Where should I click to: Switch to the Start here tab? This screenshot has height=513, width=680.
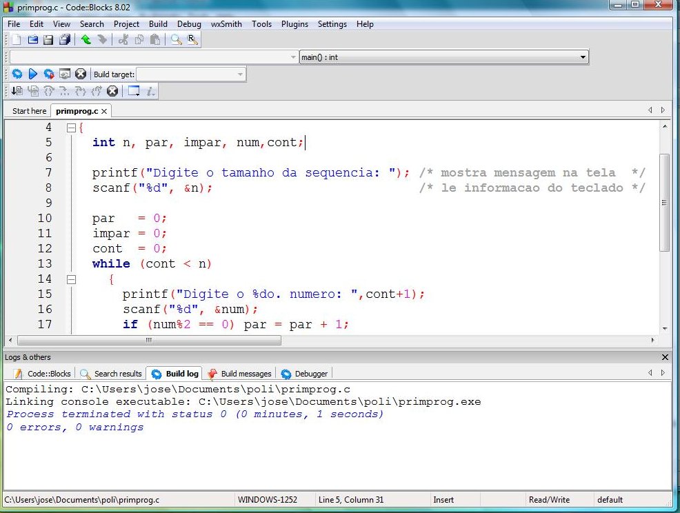[x=29, y=111]
